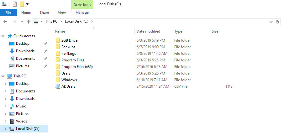
Task: Click This PC in the address breadcrumb
Action: pyautogui.click(x=51, y=21)
